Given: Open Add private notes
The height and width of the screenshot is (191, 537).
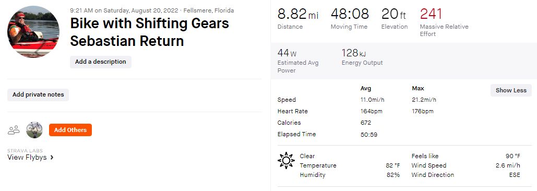Looking at the screenshot, I should pyautogui.click(x=38, y=95).
